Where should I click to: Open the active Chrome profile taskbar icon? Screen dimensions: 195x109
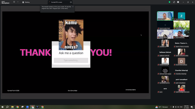point(33,107)
